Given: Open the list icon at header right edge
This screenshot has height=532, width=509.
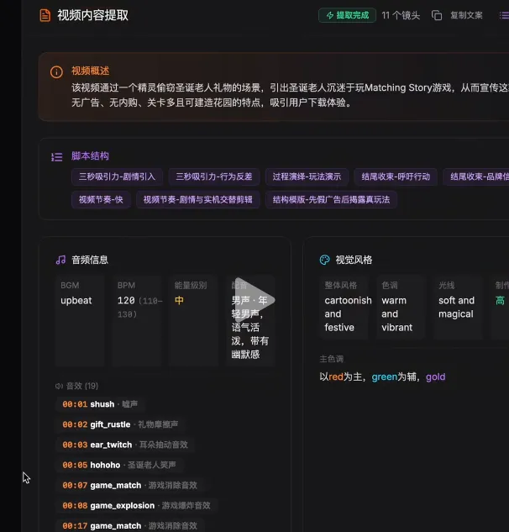Looking at the screenshot, I should tap(504, 15).
